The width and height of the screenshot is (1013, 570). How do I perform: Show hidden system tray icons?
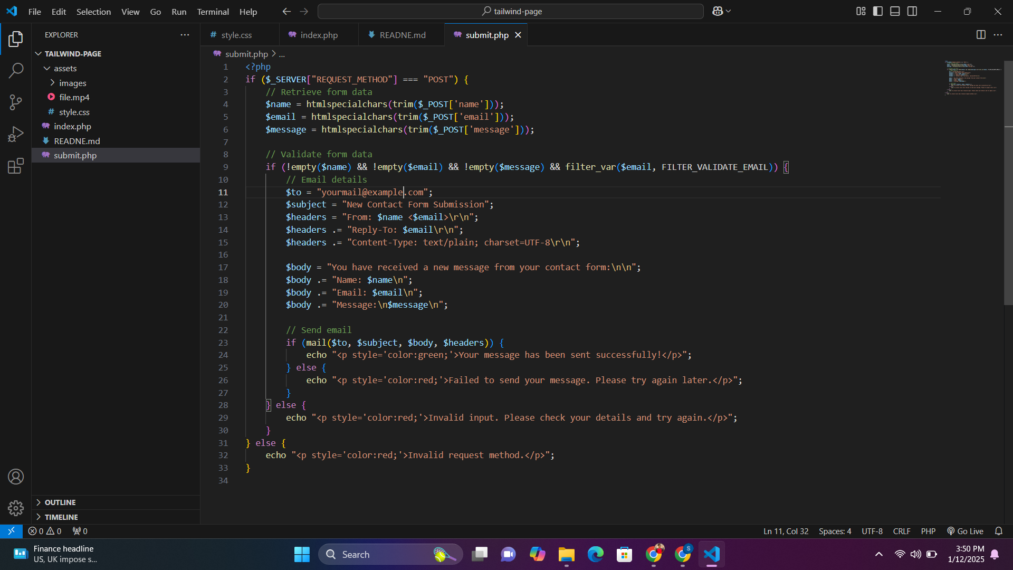(x=878, y=554)
